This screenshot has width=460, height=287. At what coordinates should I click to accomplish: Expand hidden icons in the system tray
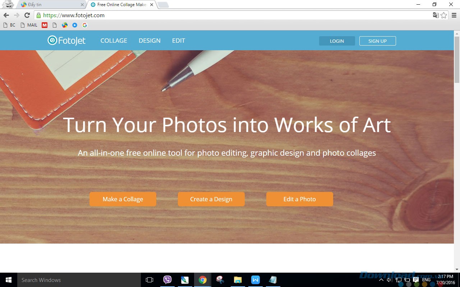381,280
